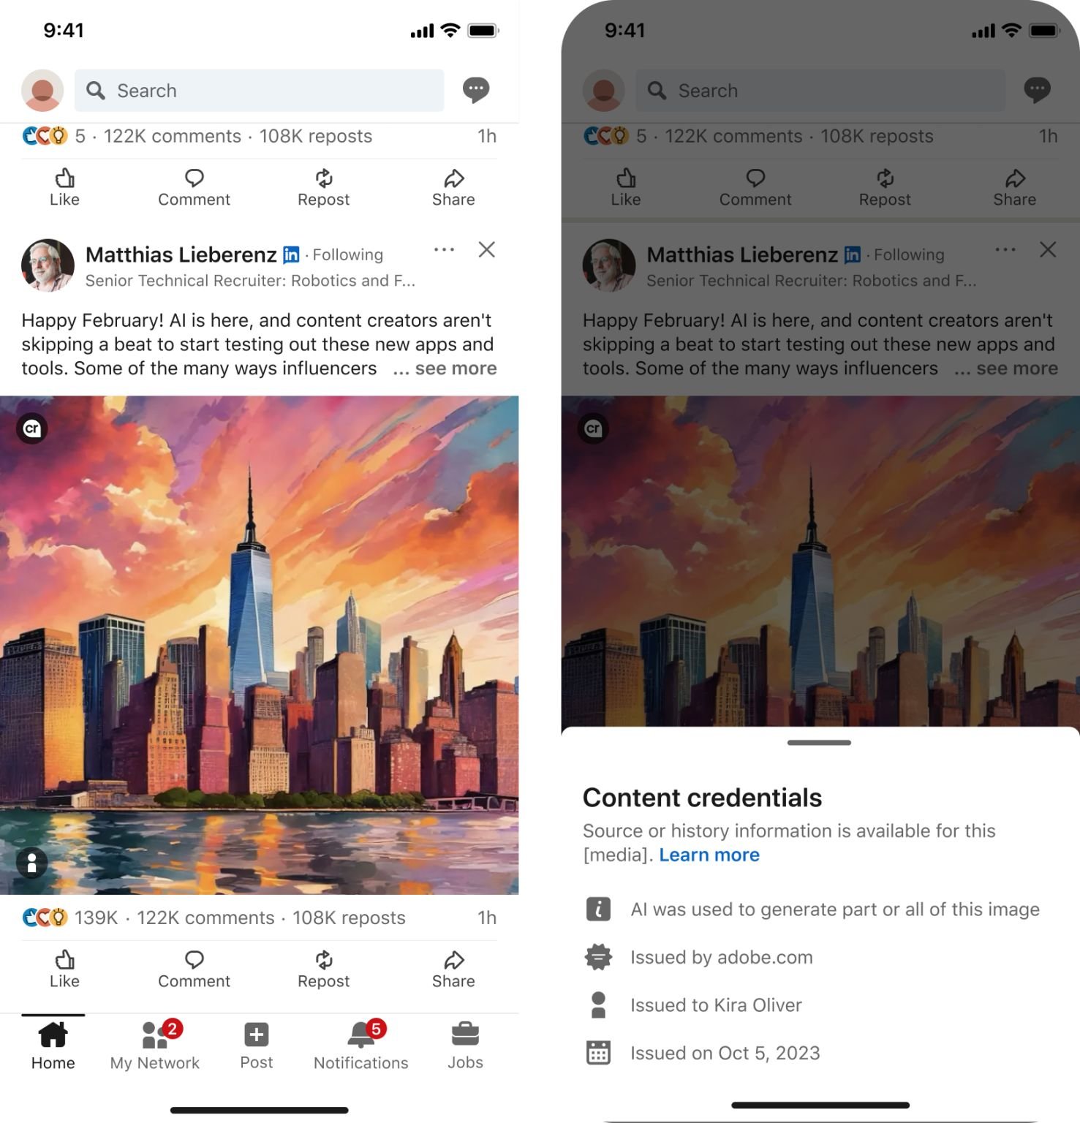Screen dimensions: 1080x1123
Task: Grab the bottom sheet drag handle
Action: [x=819, y=743]
